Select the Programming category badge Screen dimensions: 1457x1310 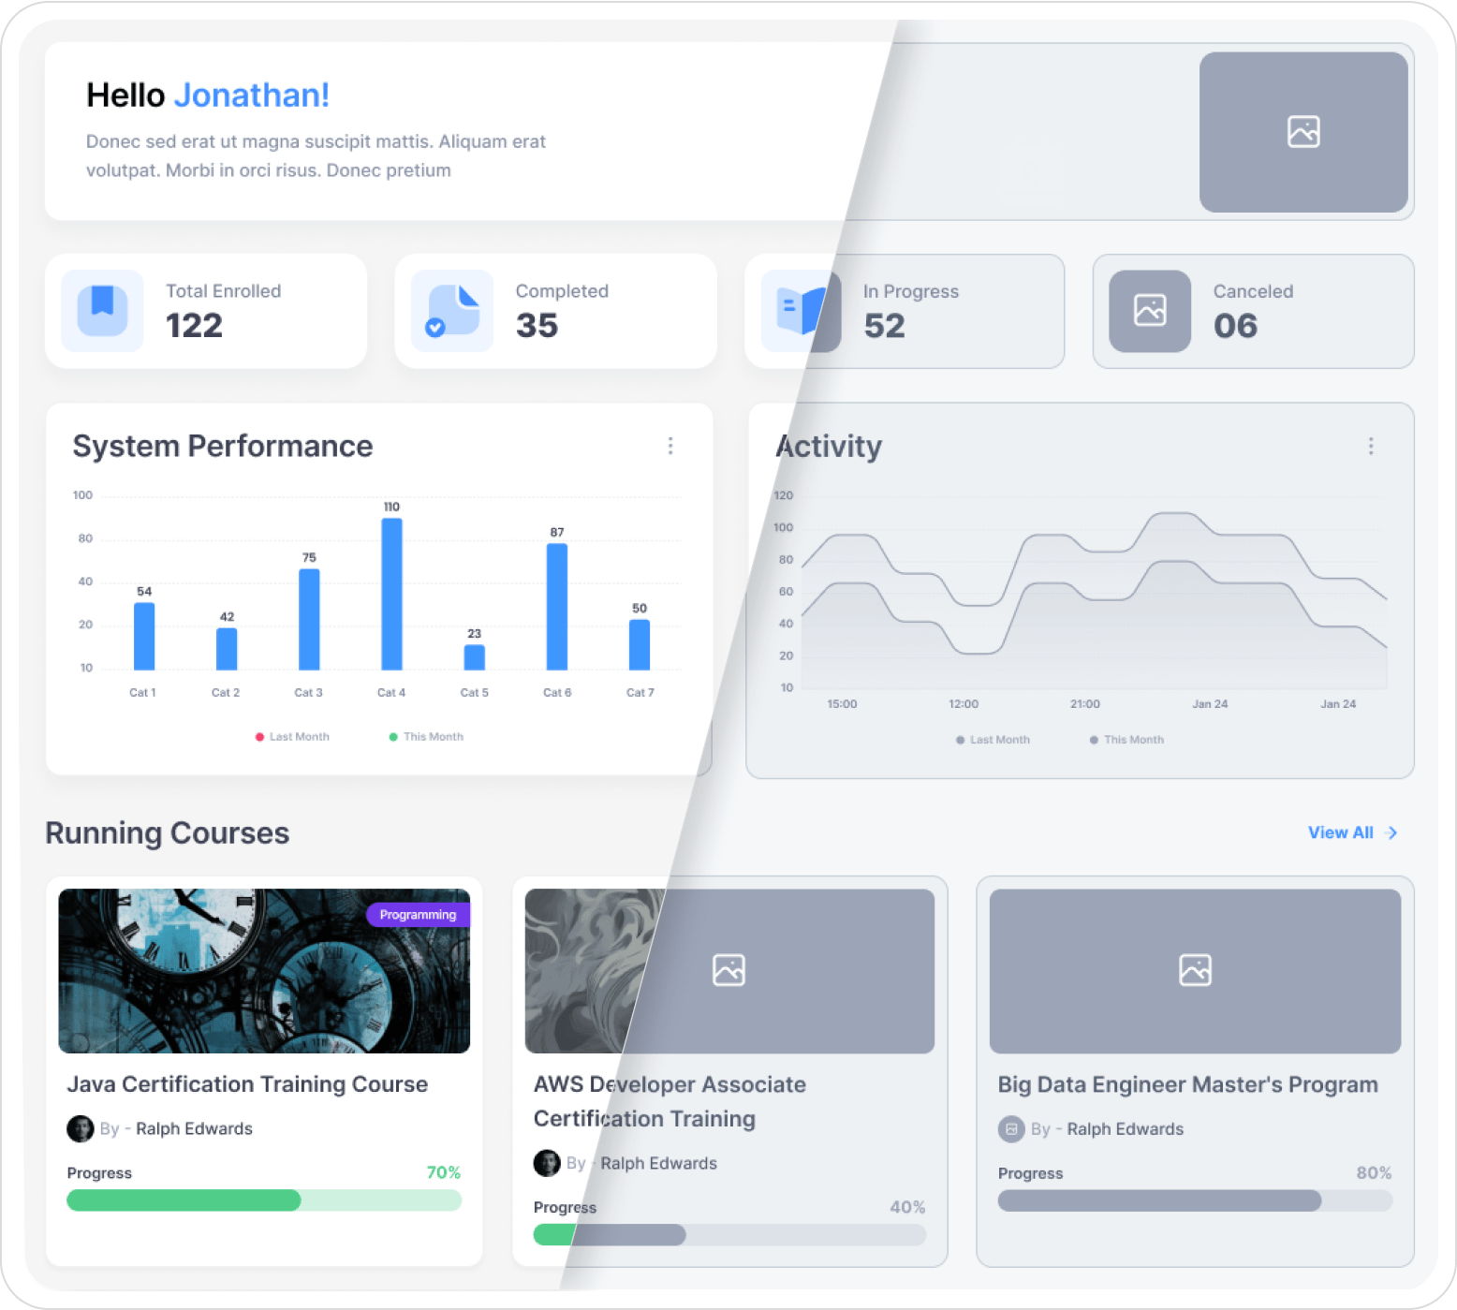(419, 915)
